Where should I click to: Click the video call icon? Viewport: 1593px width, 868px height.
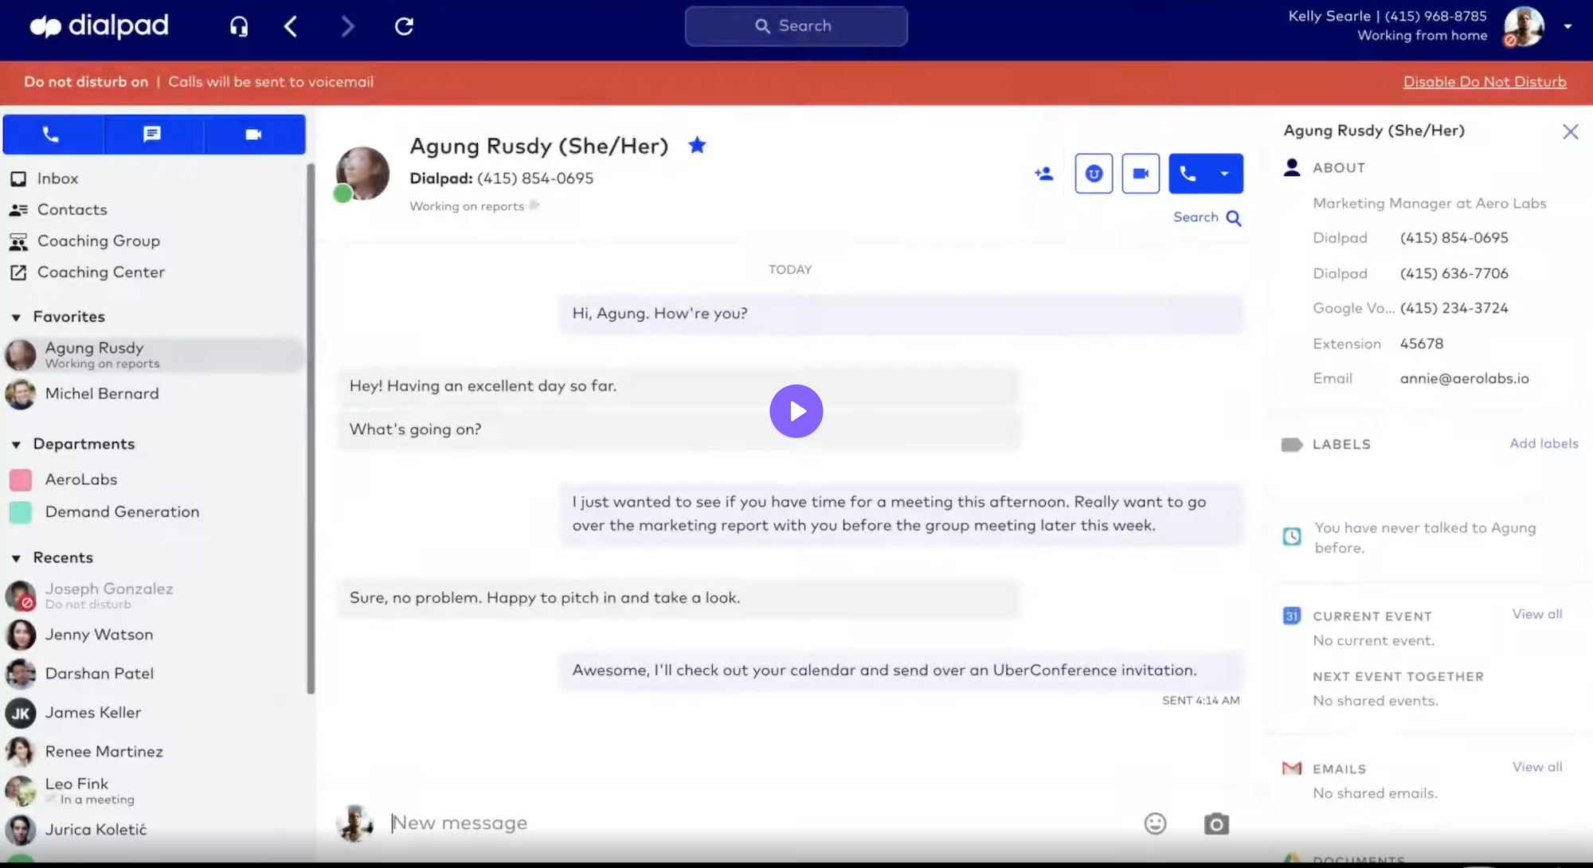pyautogui.click(x=1140, y=173)
